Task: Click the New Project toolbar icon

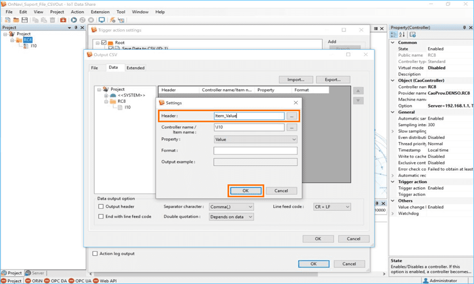Action: tap(7, 20)
